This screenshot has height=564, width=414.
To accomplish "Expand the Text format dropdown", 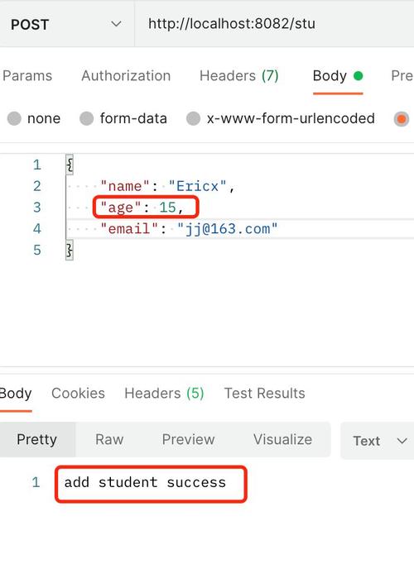I will coord(378,441).
